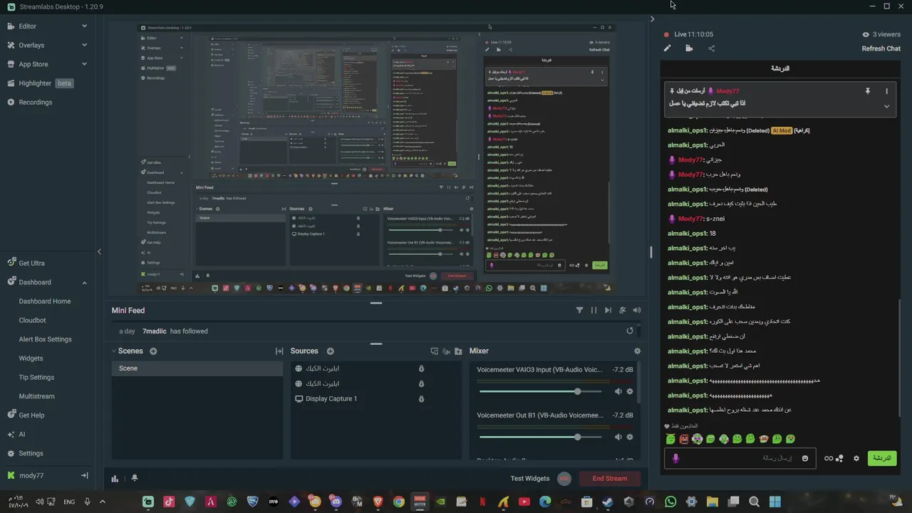Image resolution: width=912 pixels, height=513 pixels.
Task: Open Widgets menu item
Action: click(x=31, y=358)
